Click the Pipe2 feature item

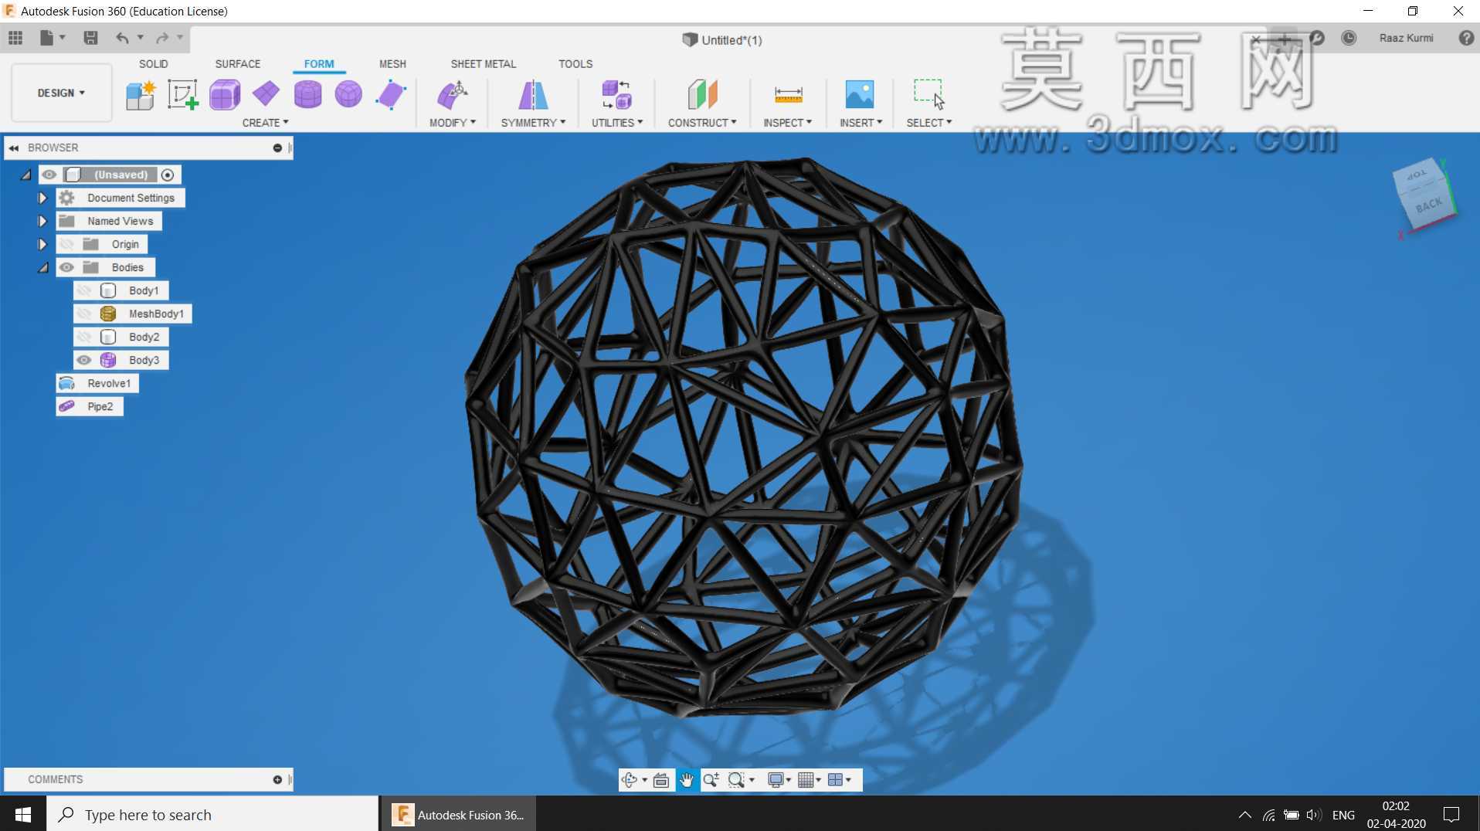[90, 406]
